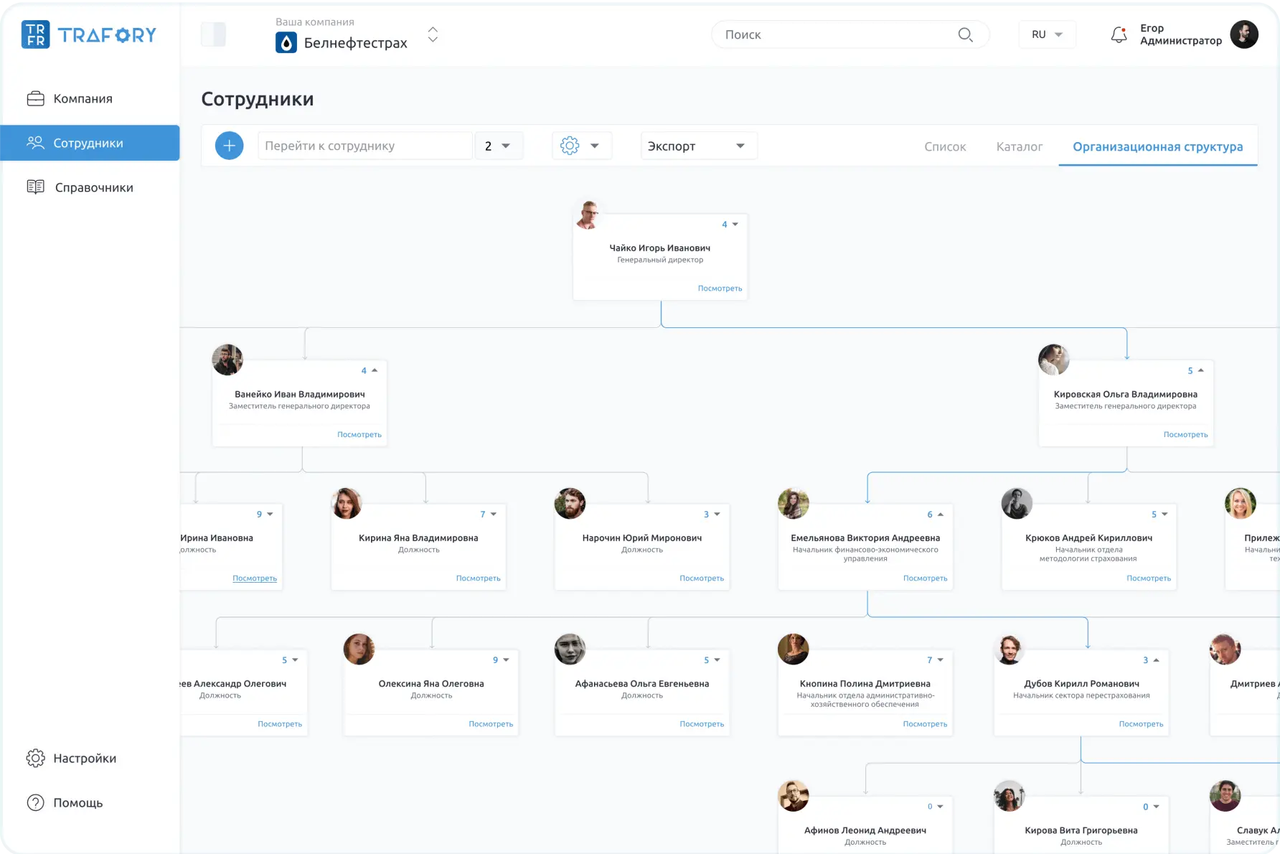Click the administrator profile avatar
The image size is (1280, 854).
pyautogui.click(x=1244, y=34)
